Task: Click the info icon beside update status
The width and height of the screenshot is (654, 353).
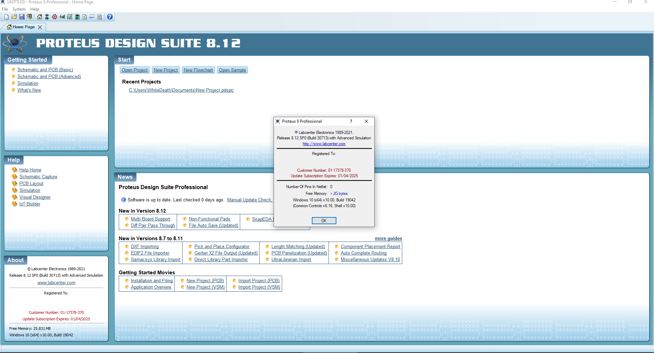Action: (123, 200)
